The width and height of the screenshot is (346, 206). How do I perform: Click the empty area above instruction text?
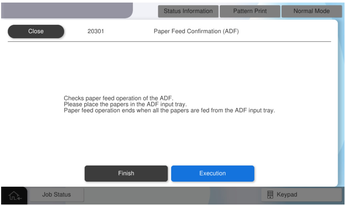click(x=169, y=67)
